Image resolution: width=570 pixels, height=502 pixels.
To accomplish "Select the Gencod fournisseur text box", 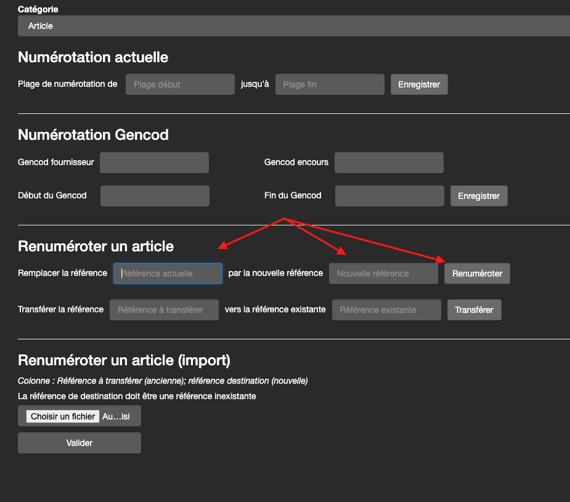I will pos(154,163).
